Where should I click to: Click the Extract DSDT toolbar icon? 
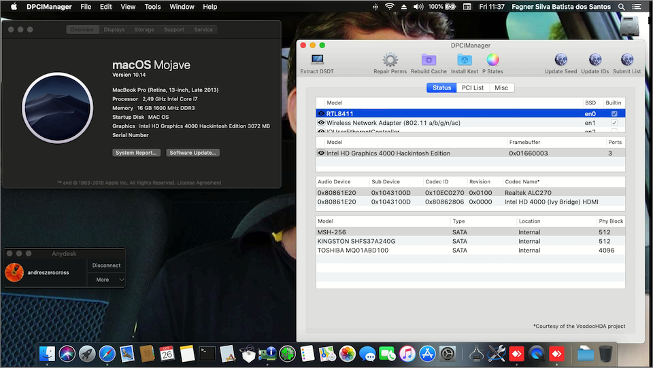(x=318, y=60)
